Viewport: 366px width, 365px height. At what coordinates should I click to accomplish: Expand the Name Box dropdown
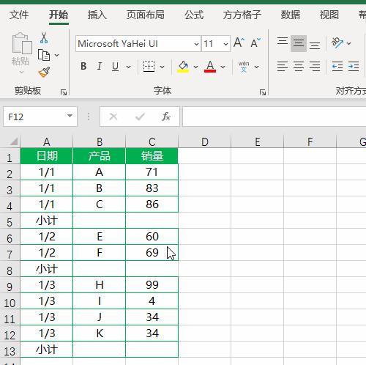point(70,116)
